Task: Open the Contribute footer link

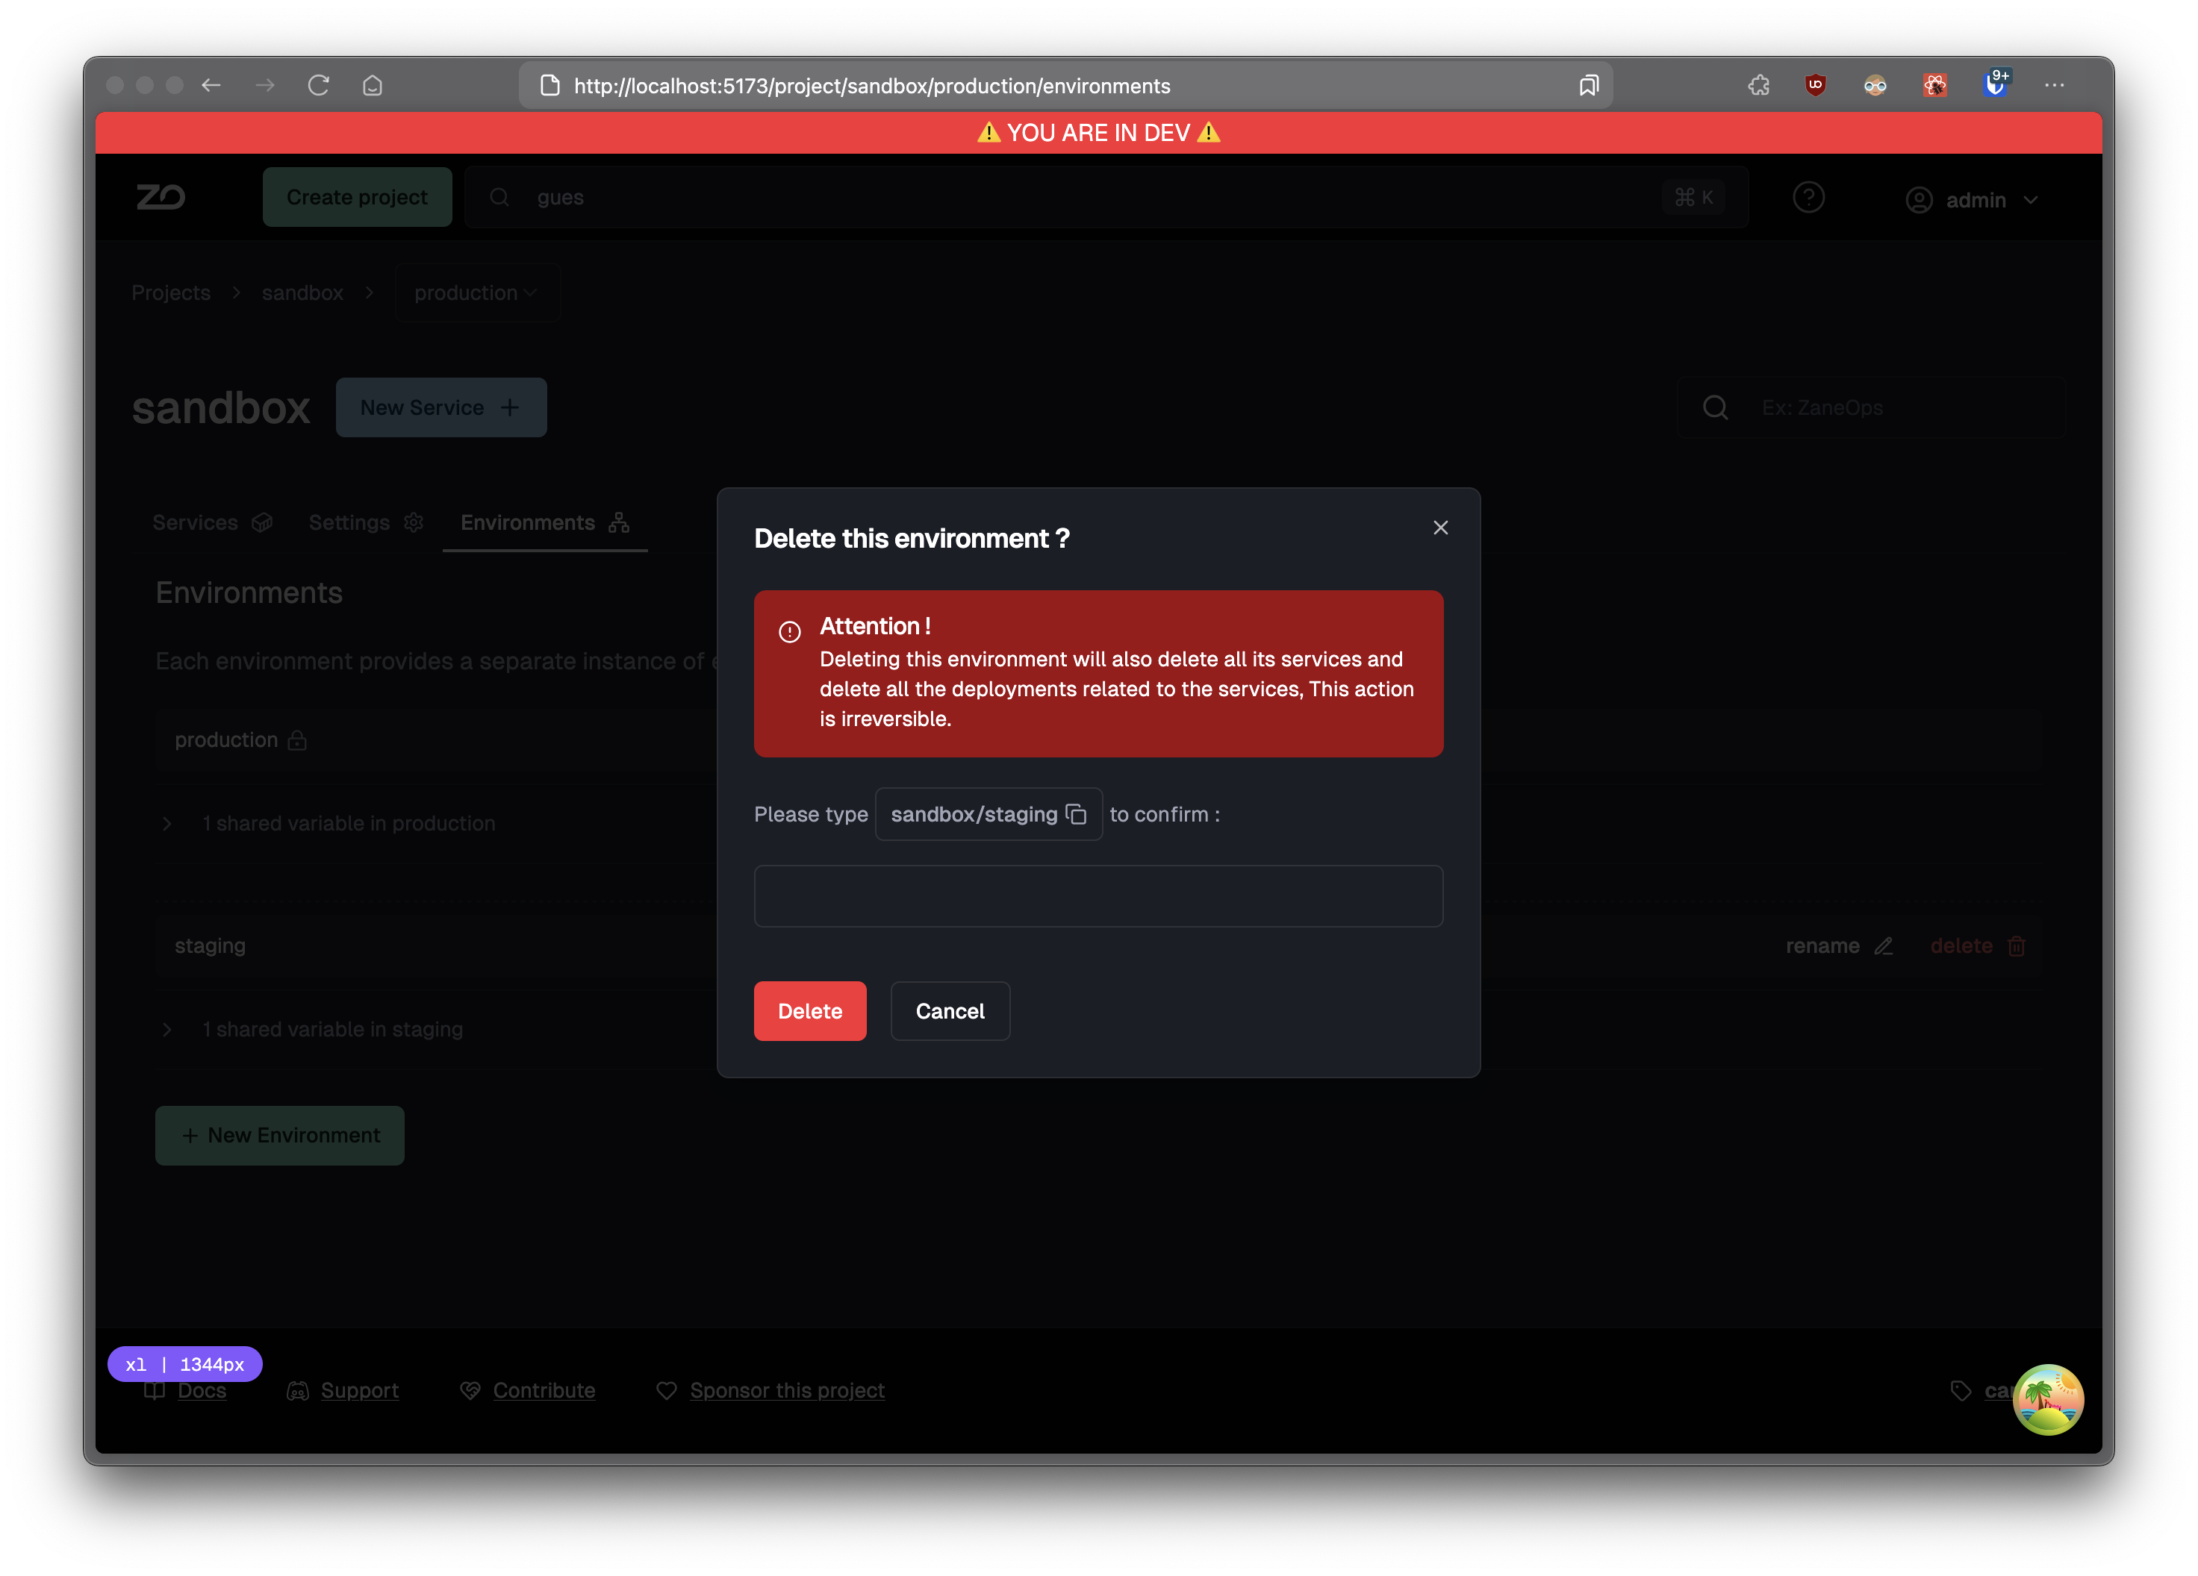Action: click(543, 1390)
